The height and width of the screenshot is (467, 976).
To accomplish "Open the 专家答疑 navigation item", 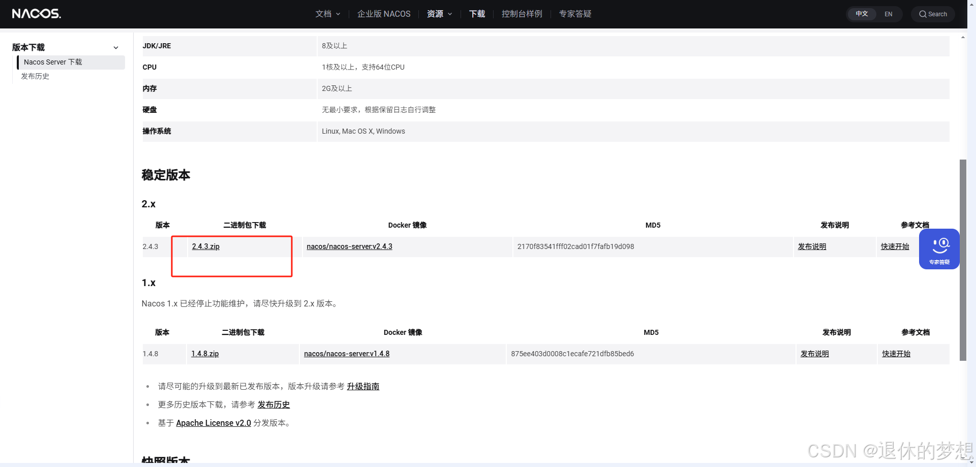I will click(575, 14).
